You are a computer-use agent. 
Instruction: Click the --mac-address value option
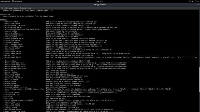coord(12,110)
